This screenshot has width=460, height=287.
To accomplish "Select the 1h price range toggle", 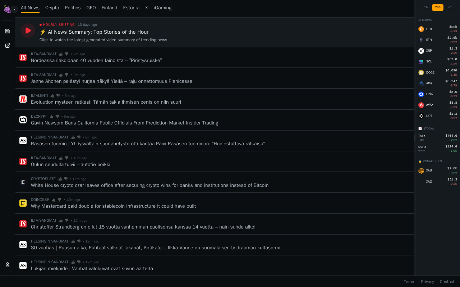I will [x=426, y=8].
